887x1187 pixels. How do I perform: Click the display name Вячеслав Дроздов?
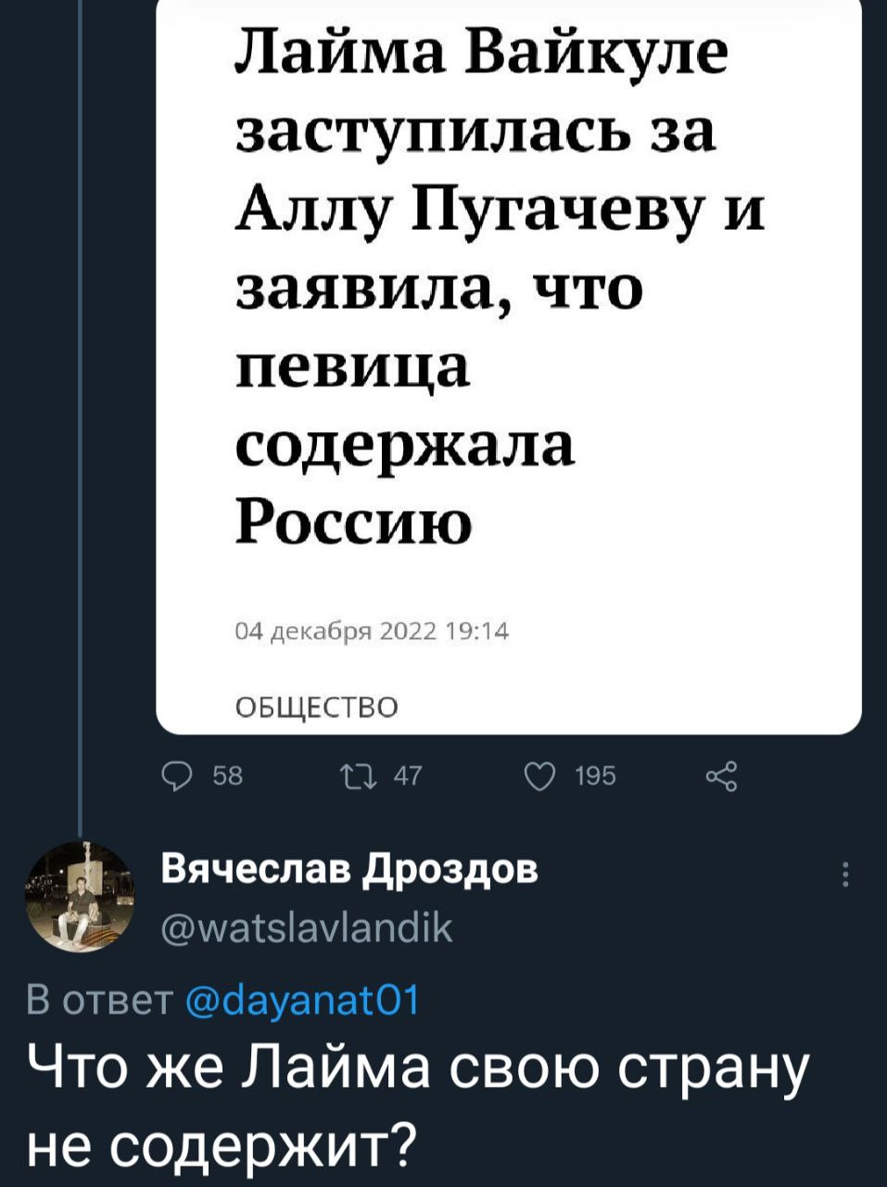point(349,872)
